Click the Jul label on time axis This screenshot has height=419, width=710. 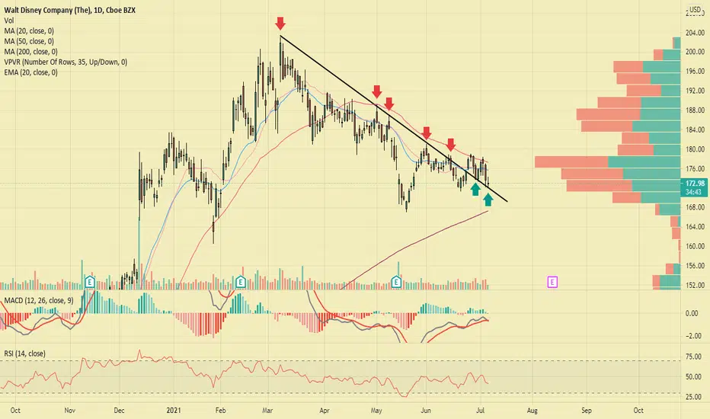(481, 411)
